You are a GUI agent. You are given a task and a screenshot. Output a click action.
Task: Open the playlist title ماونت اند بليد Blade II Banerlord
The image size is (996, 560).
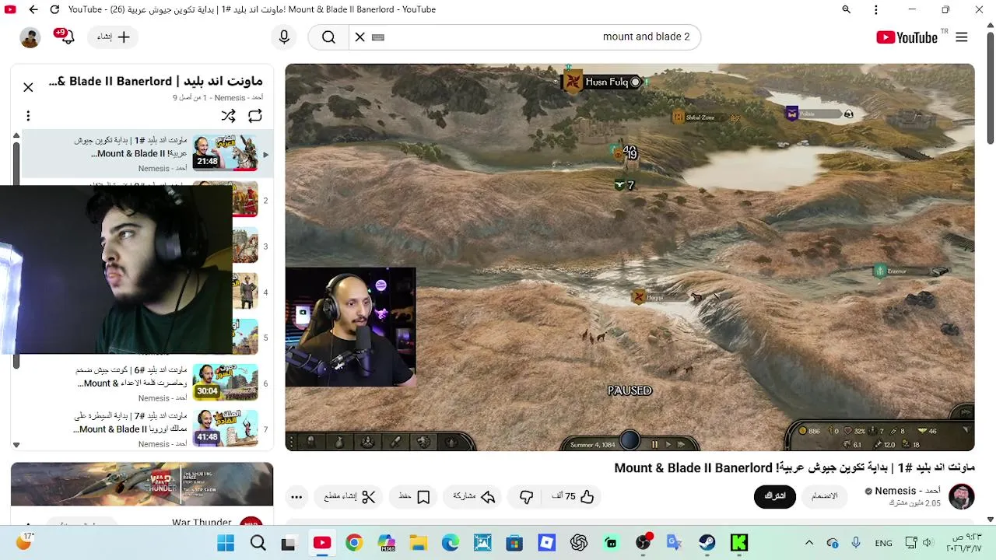tap(156, 81)
